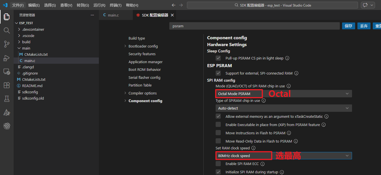
Task: Open the Auto-detect SPIRAM type dropdown
Action: coord(284,108)
